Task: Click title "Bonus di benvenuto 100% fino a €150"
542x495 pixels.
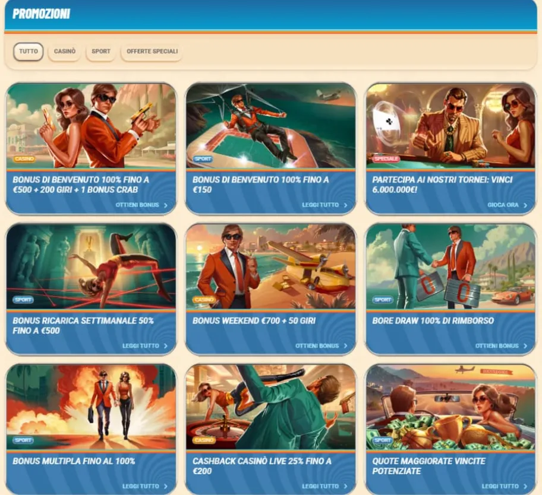Action: coord(261,185)
